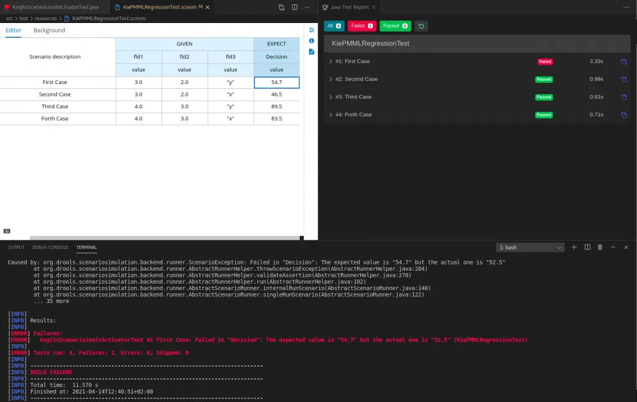Click the BUILD FAILURE text in terminal
The image size is (637, 402).
click(x=51, y=372)
